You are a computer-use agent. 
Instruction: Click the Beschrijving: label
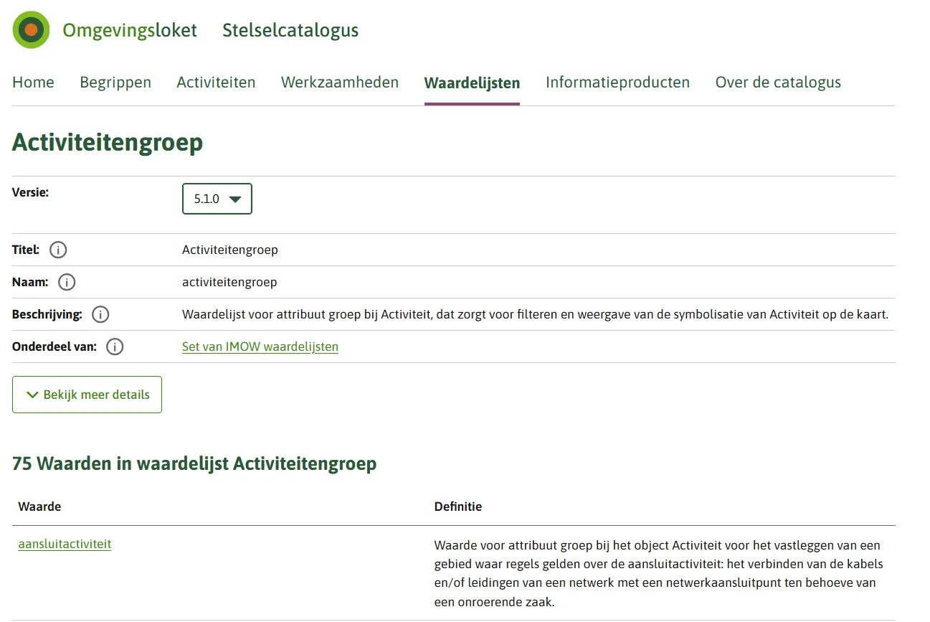pyautogui.click(x=47, y=314)
